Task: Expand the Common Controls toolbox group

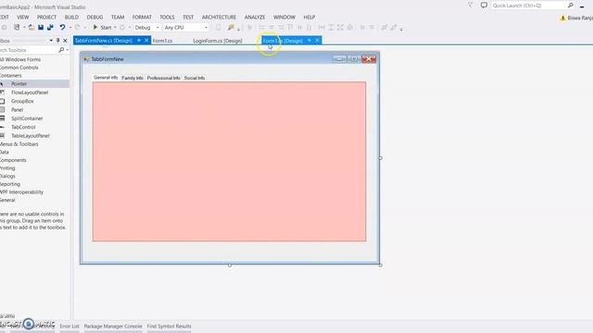Action: pyautogui.click(x=19, y=68)
